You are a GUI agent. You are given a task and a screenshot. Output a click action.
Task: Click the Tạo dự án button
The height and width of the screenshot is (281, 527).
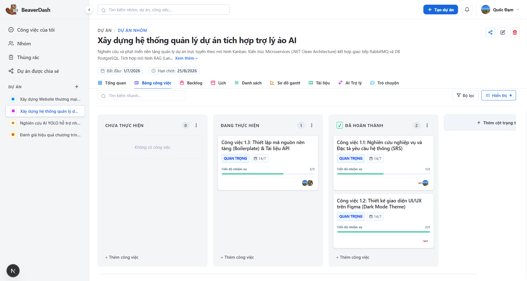440,10
